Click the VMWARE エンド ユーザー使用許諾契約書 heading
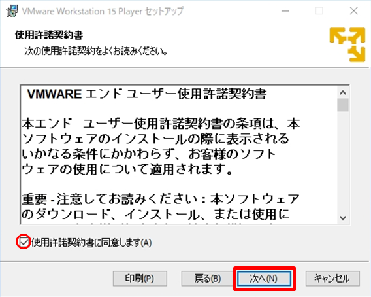This screenshot has width=371, height=297. pos(147,94)
